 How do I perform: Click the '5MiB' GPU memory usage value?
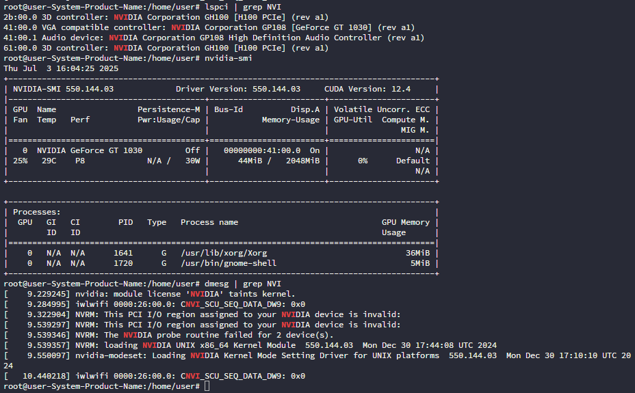coord(420,263)
